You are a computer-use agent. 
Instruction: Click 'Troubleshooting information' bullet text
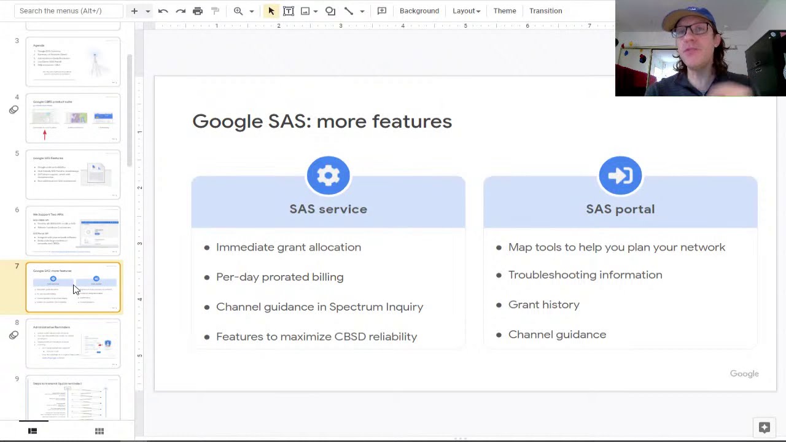click(585, 275)
